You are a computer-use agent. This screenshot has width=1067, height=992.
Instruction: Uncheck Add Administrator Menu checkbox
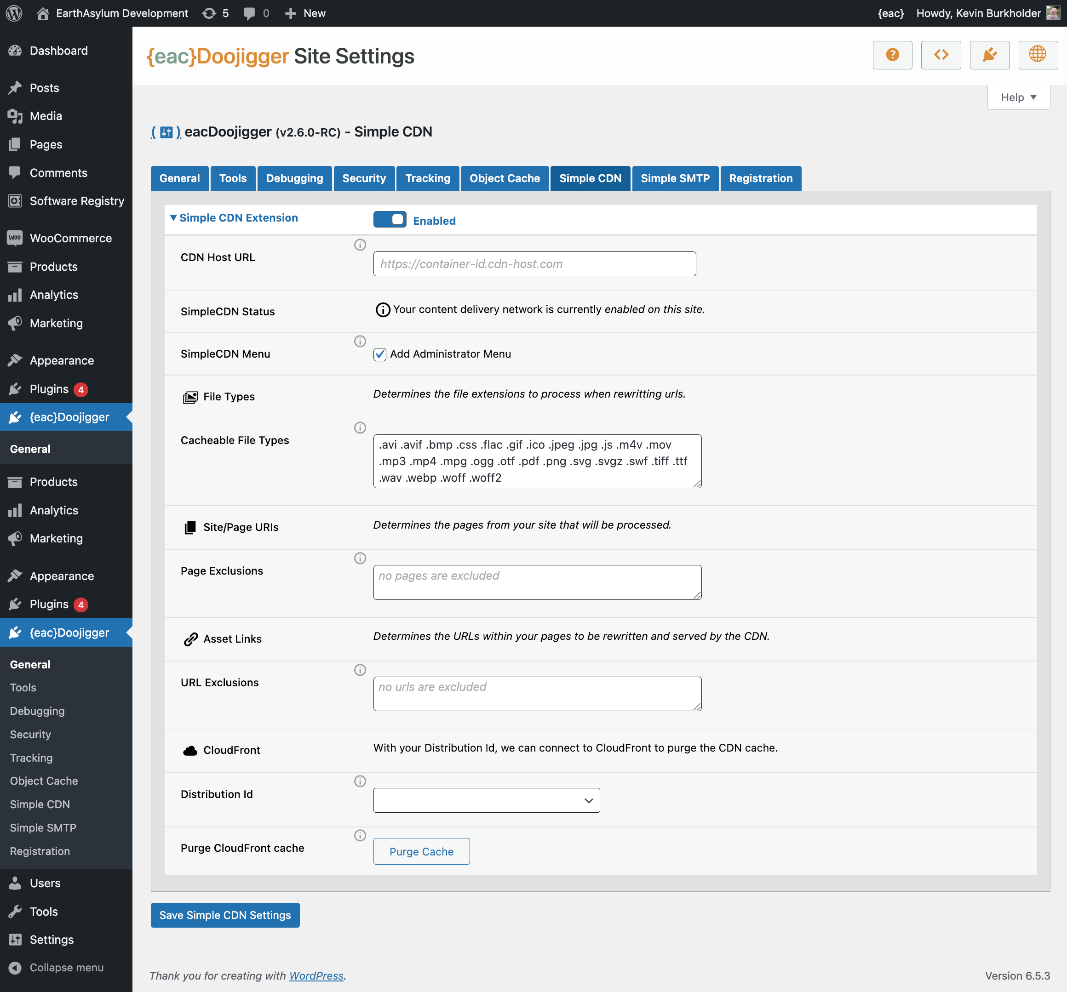tap(380, 354)
